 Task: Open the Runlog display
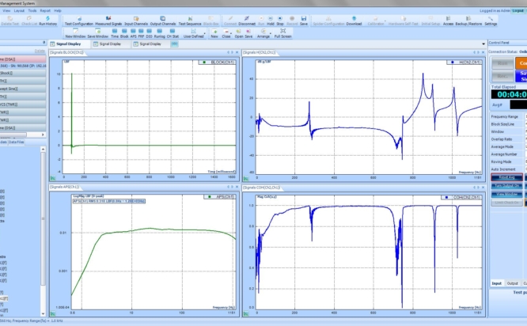(160, 33)
